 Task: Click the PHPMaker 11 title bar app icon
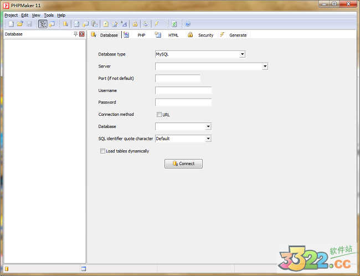6,6
